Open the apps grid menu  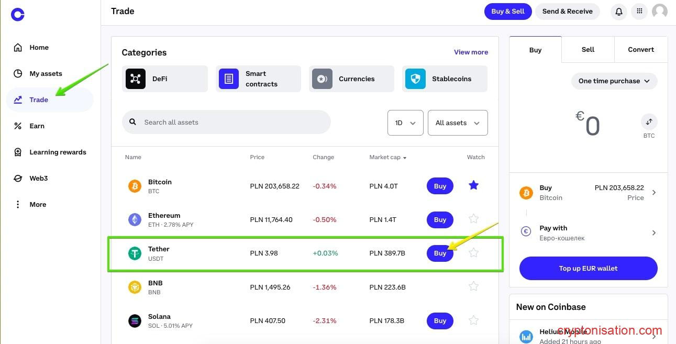[x=639, y=11]
